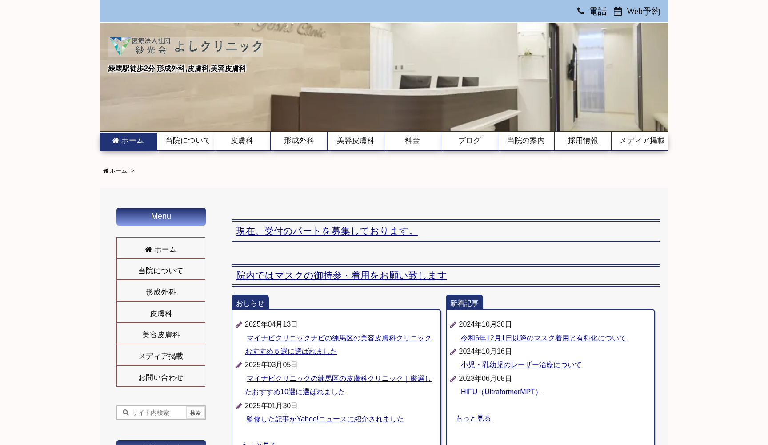Open Web予約 via the calendar icon

pos(618,11)
